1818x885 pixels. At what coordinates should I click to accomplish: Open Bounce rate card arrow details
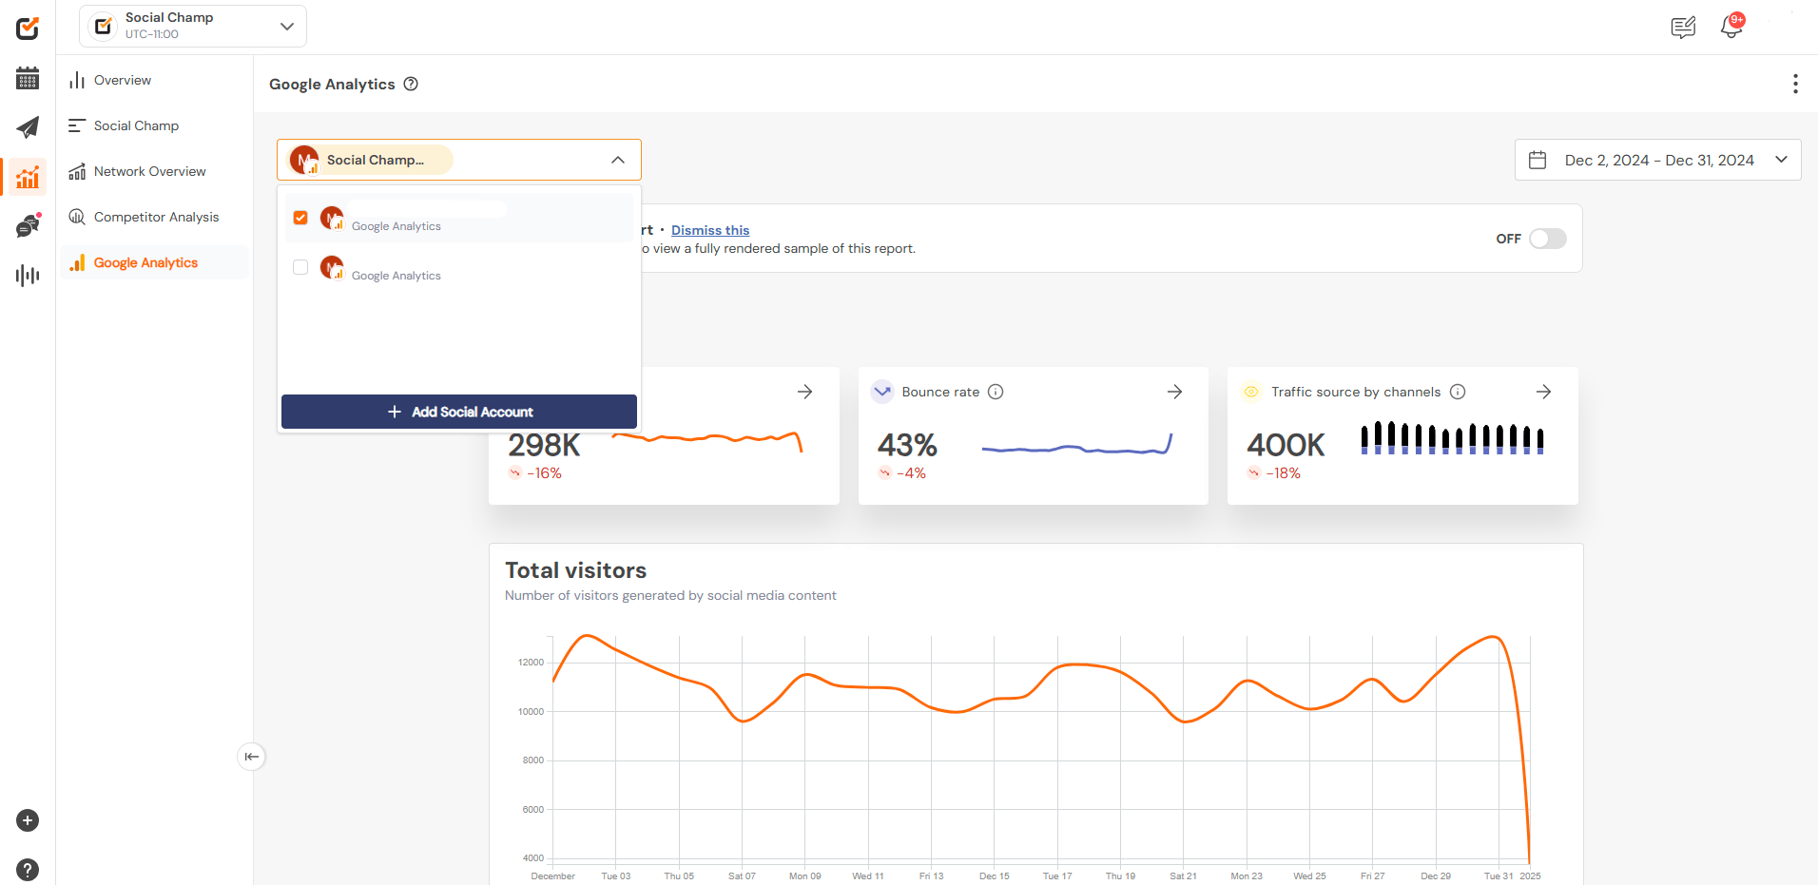click(x=1174, y=392)
